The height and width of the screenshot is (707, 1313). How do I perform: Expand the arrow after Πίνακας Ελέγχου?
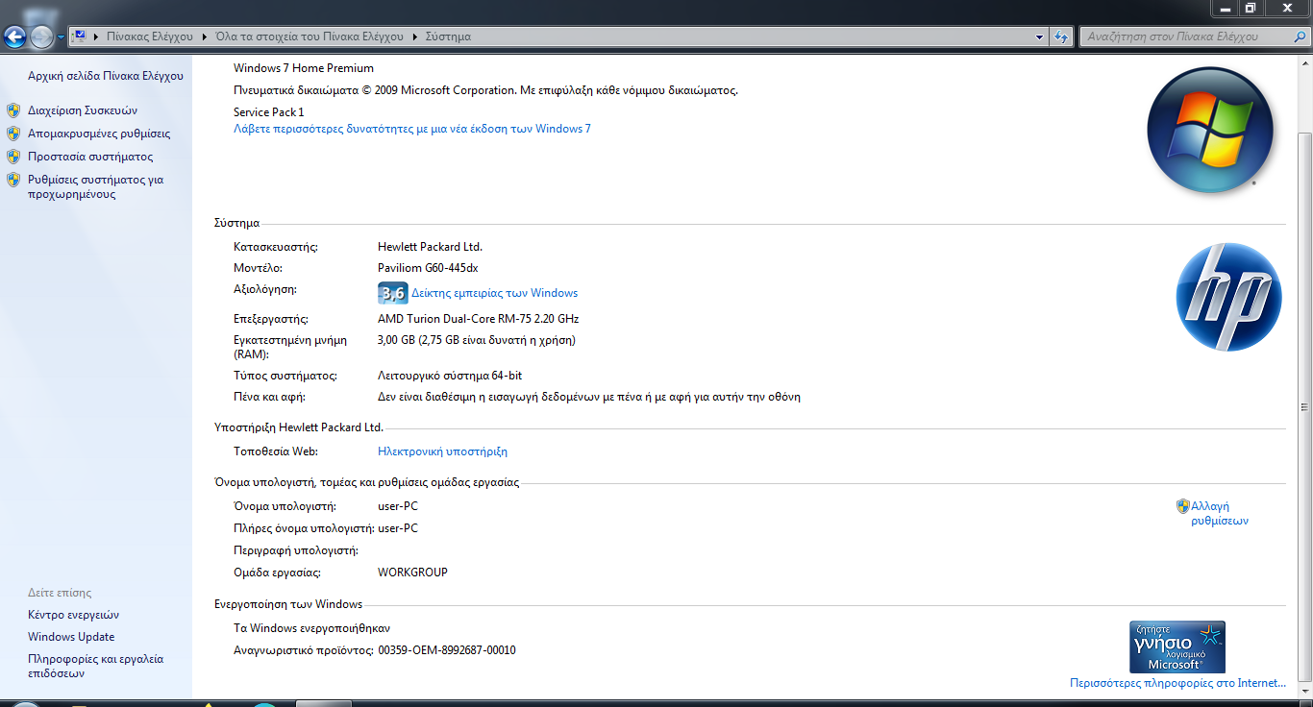coord(205,37)
